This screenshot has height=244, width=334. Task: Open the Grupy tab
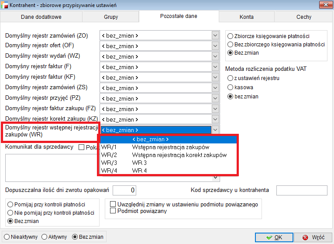click(110, 17)
